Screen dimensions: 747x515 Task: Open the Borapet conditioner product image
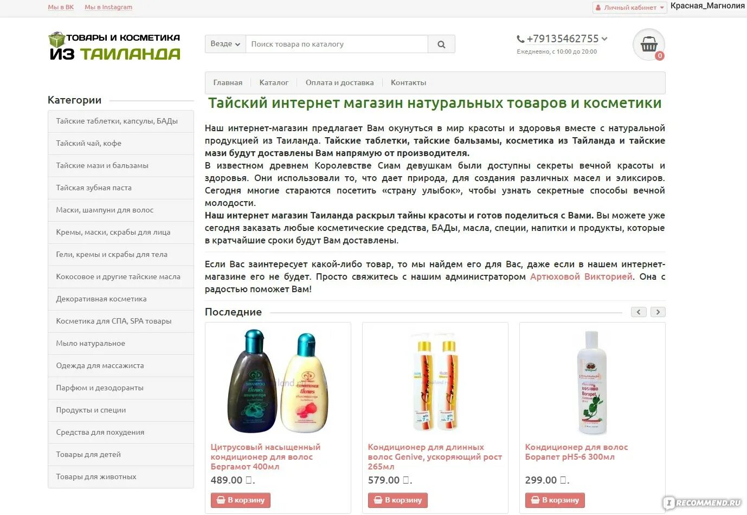[x=592, y=382]
